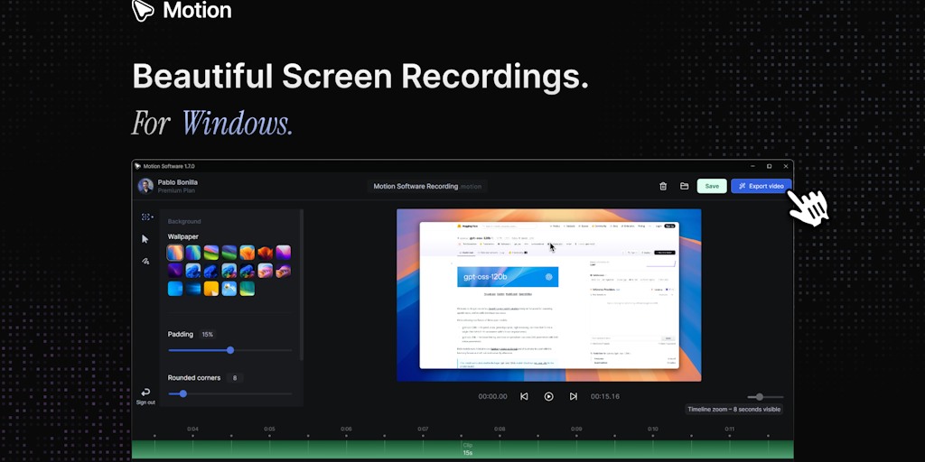Click the Padding 15% value box

(x=208, y=334)
